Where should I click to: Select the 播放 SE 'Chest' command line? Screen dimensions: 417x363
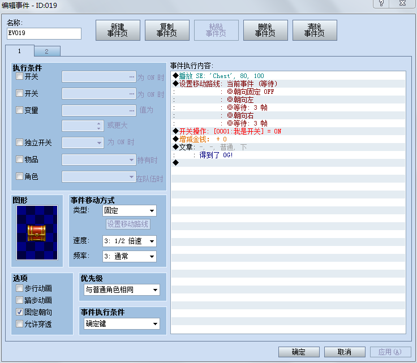[289, 76]
